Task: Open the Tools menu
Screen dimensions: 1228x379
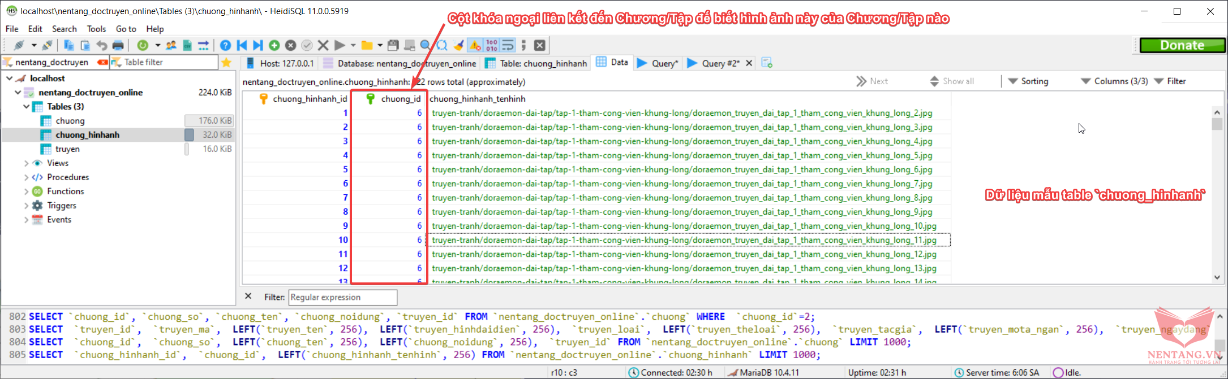Action: (x=96, y=29)
